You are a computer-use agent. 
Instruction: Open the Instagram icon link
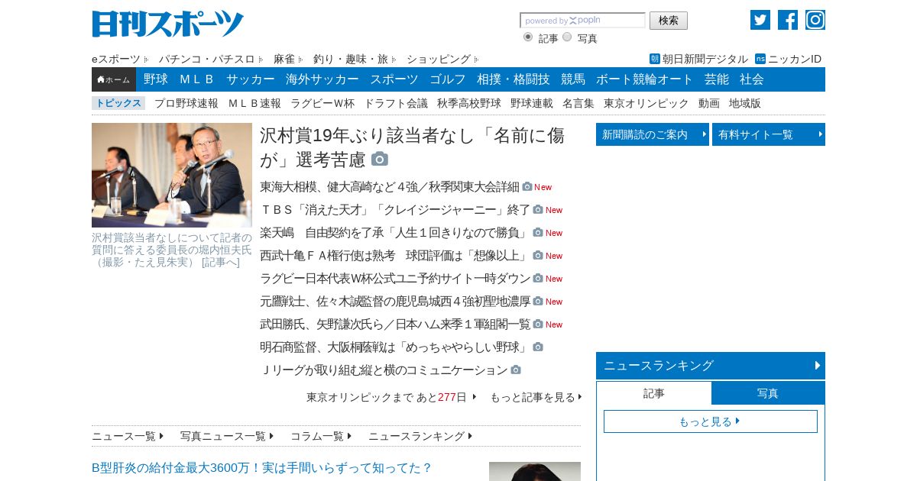[815, 20]
